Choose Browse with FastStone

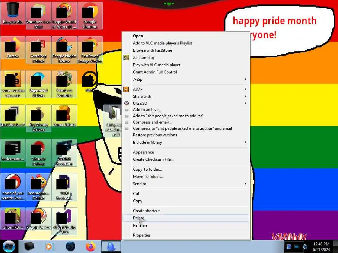tap(186, 50)
